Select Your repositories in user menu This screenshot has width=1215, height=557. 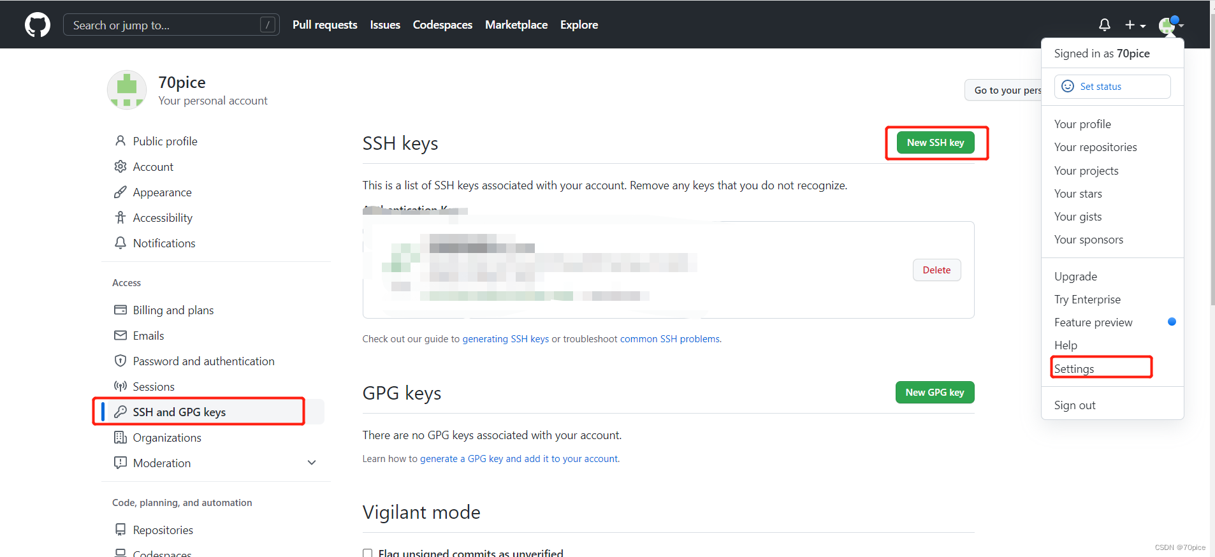point(1095,147)
